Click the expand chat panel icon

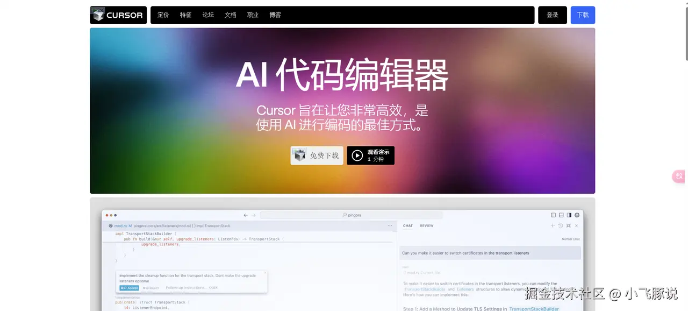(568, 226)
